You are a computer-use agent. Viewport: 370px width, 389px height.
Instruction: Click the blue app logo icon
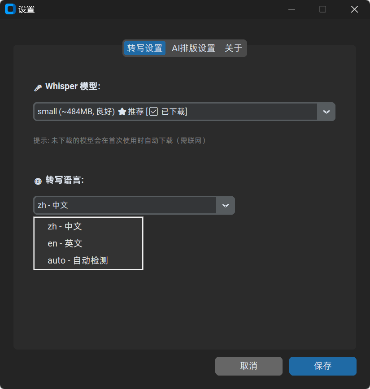pyautogui.click(x=10, y=9)
